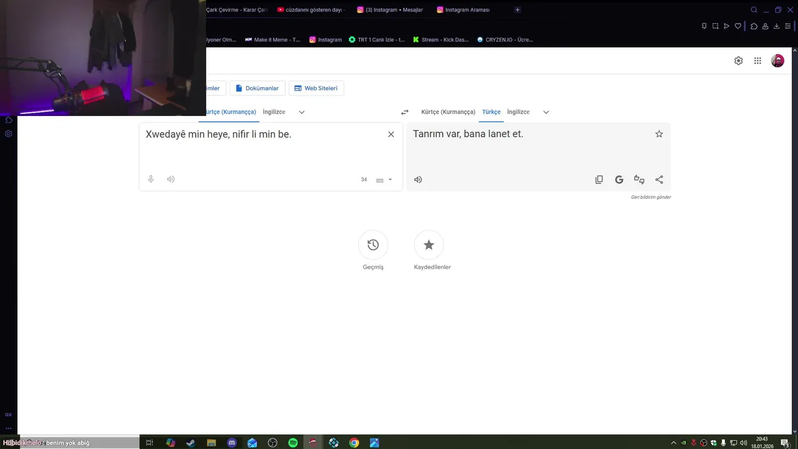Open the notification center
The height and width of the screenshot is (449, 798).
[x=784, y=443]
